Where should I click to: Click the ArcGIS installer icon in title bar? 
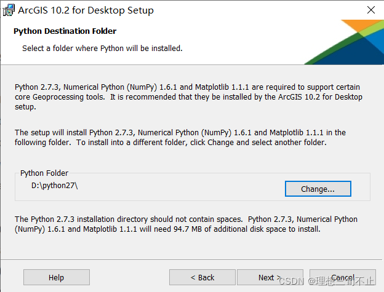tap(9, 10)
